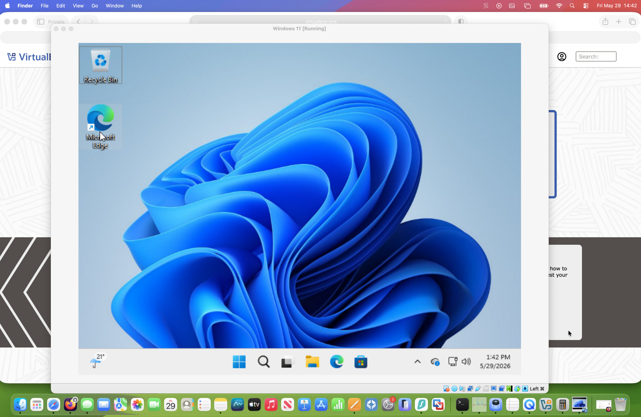Viewport: 641px width, 417px height.
Task: Click the VirtualBox display indicator
Action: tap(494, 388)
